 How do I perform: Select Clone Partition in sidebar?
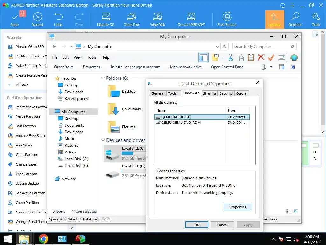23,155
